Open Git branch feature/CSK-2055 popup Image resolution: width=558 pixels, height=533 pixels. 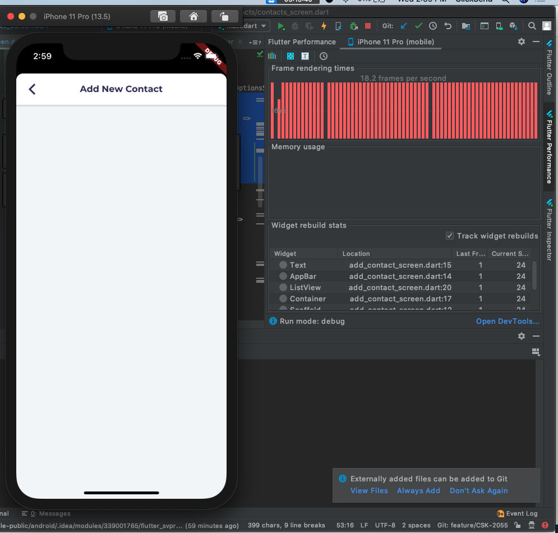click(x=472, y=525)
